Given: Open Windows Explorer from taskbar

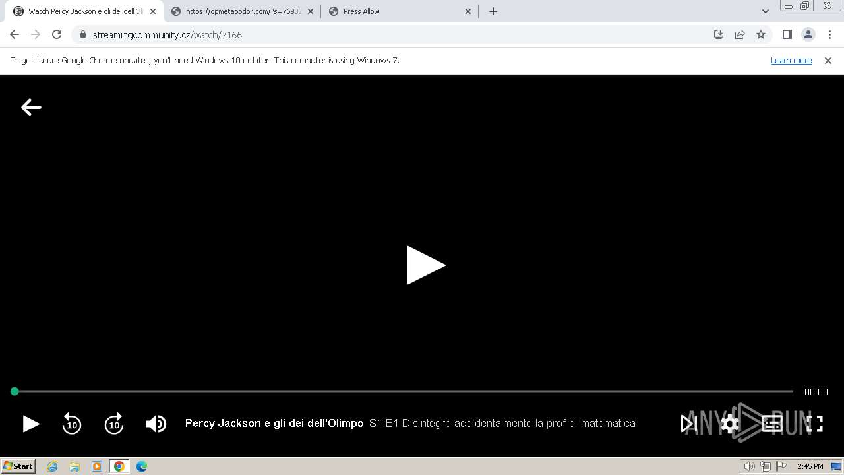Looking at the screenshot, I should point(75,466).
